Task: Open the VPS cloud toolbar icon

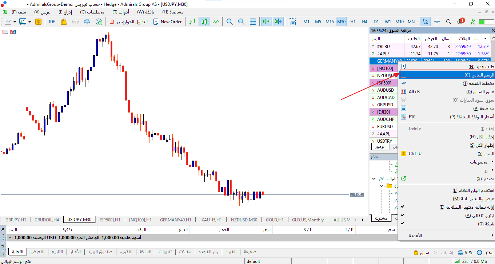Action: [87, 22]
